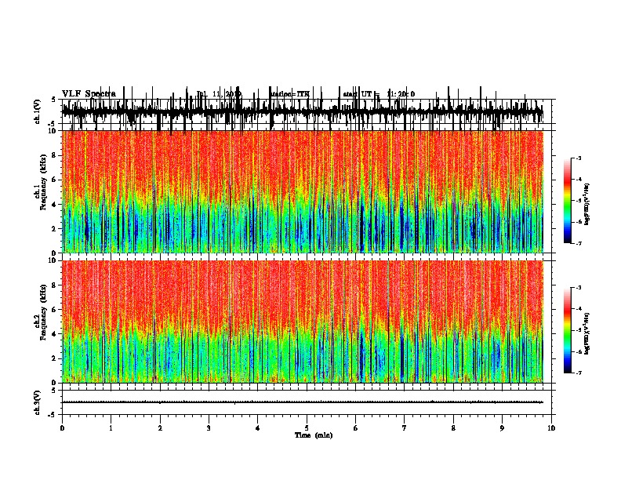Click the ch.2 spectrogram color bar
Viewport: 621px width, 480px height.
[x=568, y=330]
